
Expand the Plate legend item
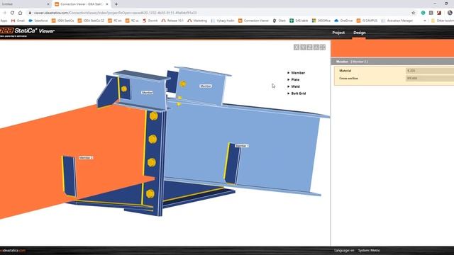pos(293,80)
